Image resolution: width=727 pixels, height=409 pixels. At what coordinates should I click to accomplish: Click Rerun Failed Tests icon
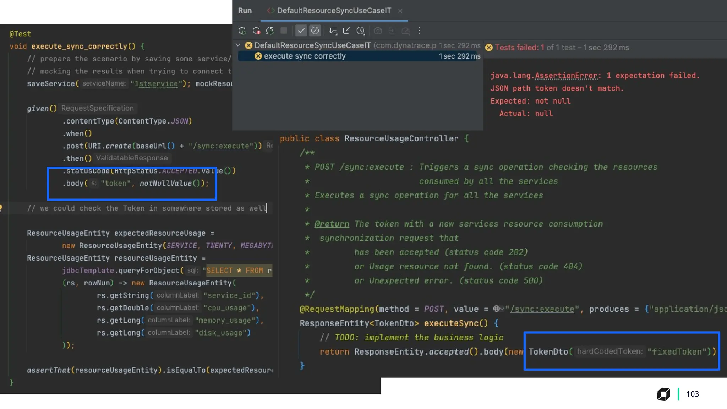[x=256, y=31]
